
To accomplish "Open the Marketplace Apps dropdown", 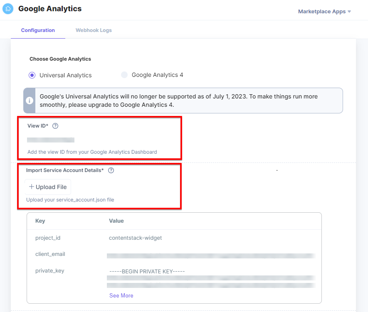I will click(321, 11).
